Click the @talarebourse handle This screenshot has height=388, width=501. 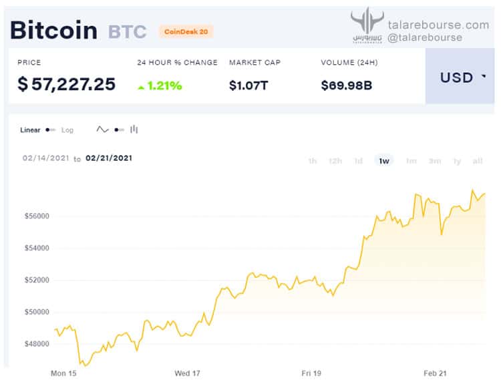pos(425,37)
